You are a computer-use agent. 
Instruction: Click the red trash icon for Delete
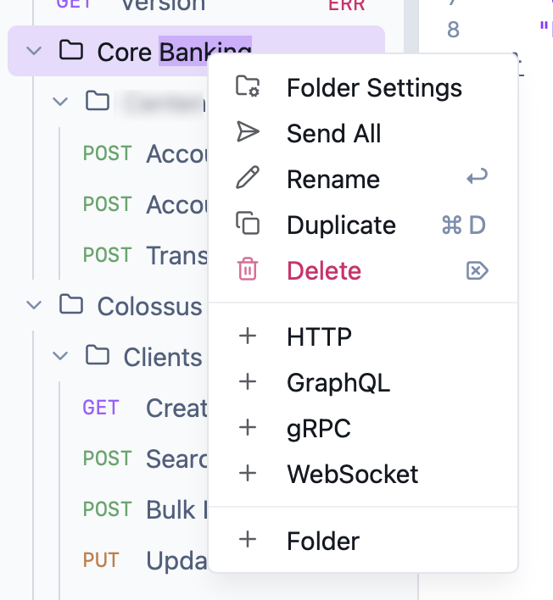pos(248,269)
